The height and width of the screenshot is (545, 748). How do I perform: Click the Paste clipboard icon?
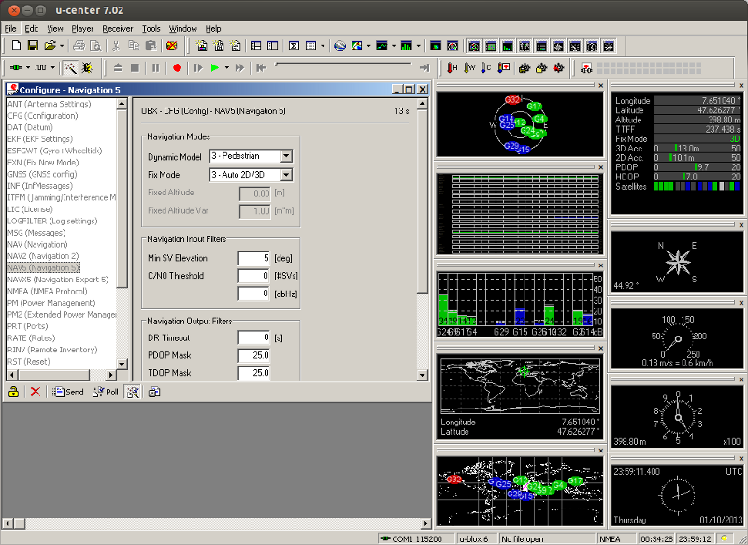point(151,46)
